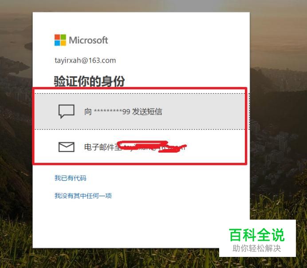Click the 发送短信 label text
The height and width of the screenshot is (268, 307).
147,111
